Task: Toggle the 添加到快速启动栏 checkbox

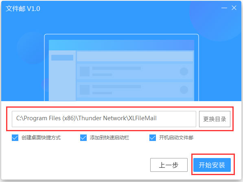Action: coord(83,138)
